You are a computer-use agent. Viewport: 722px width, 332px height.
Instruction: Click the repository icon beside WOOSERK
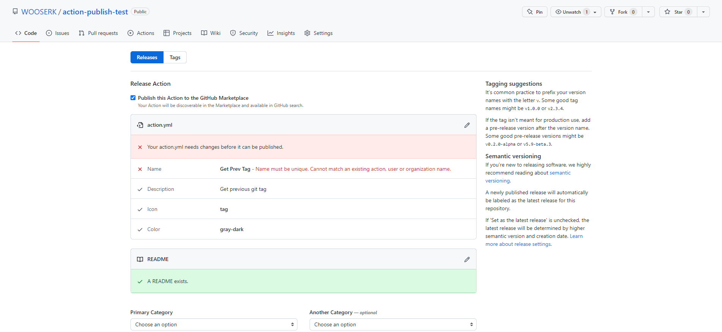(x=15, y=11)
